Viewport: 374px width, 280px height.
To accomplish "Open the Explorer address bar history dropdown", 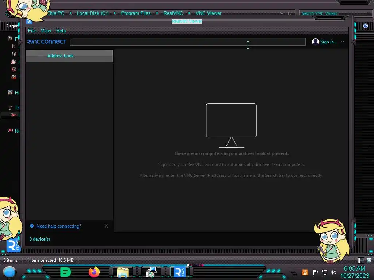I will [x=282, y=13].
